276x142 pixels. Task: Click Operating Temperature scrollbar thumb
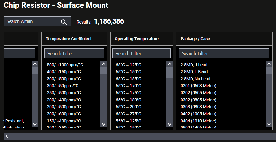[169, 73]
